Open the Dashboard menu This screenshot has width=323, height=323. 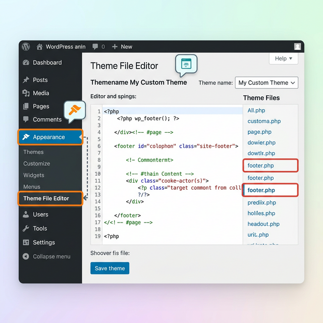click(47, 63)
